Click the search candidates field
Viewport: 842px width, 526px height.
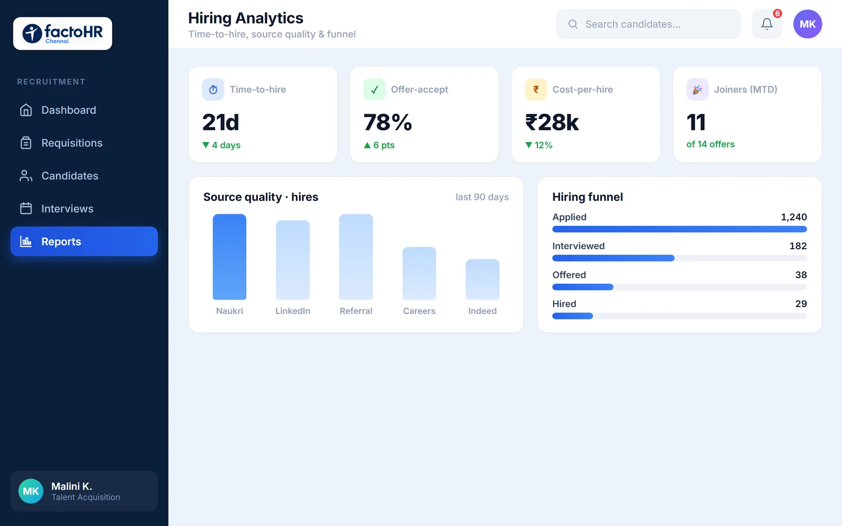[648, 24]
